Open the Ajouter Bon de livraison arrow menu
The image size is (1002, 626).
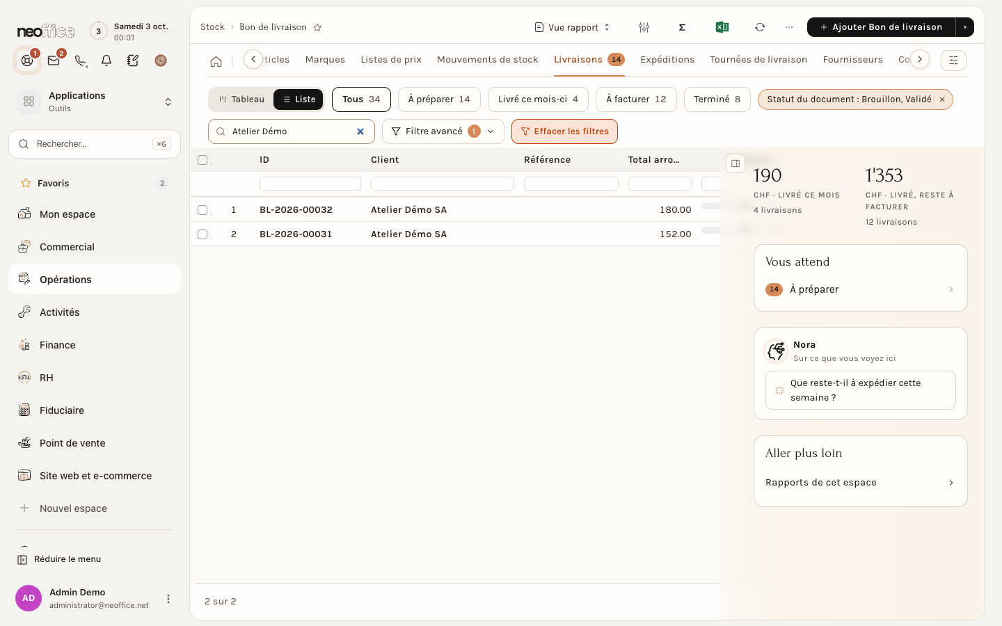pos(965,27)
